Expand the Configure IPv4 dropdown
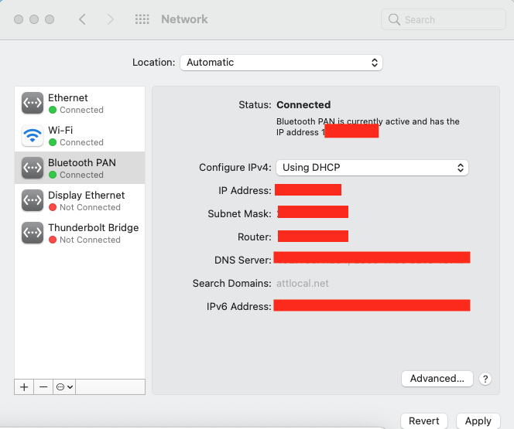This screenshot has height=429, width=514. tap(372, 167)
